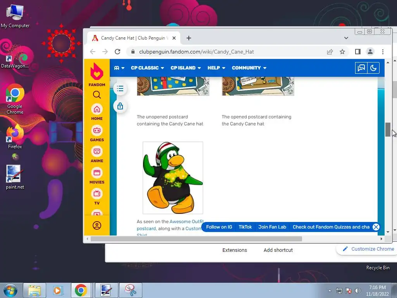The image size is (397, 298).
Task: Bookmark this page with star icon
Action: point(342,52)
